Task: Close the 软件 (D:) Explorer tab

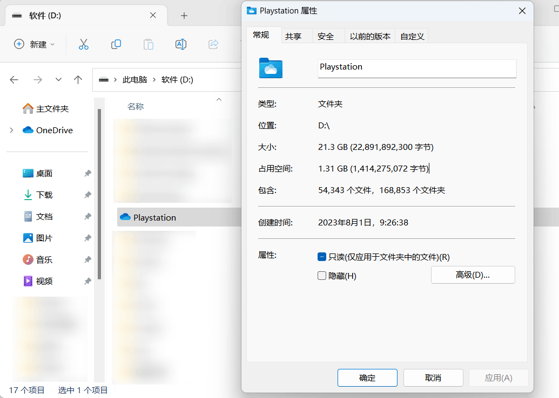Action: [x=153, y=15]
